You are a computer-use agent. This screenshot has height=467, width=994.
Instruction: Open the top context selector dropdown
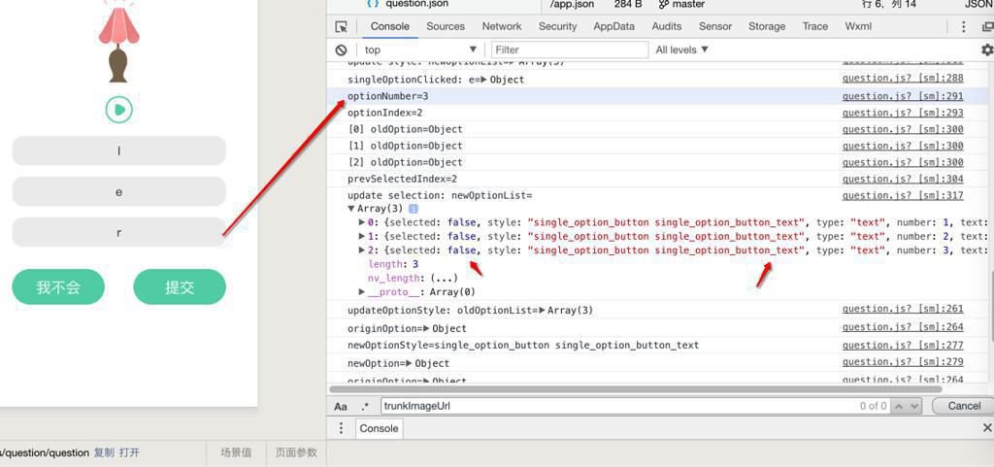coord(419,50)
